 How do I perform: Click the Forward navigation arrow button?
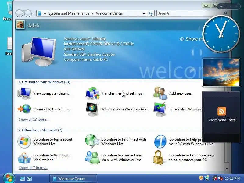28,13
